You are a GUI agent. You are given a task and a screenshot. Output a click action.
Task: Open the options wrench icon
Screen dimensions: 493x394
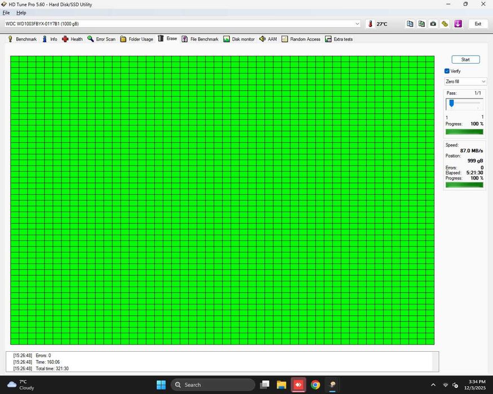[x=445, y=24]
